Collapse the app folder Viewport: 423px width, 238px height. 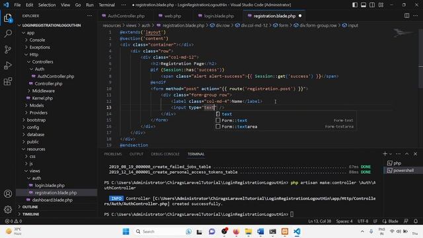(x=30, y=32)
